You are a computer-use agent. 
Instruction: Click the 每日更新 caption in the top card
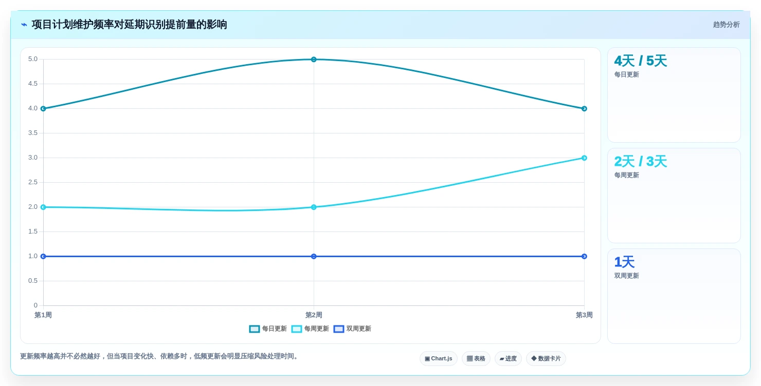pos(627,75)
